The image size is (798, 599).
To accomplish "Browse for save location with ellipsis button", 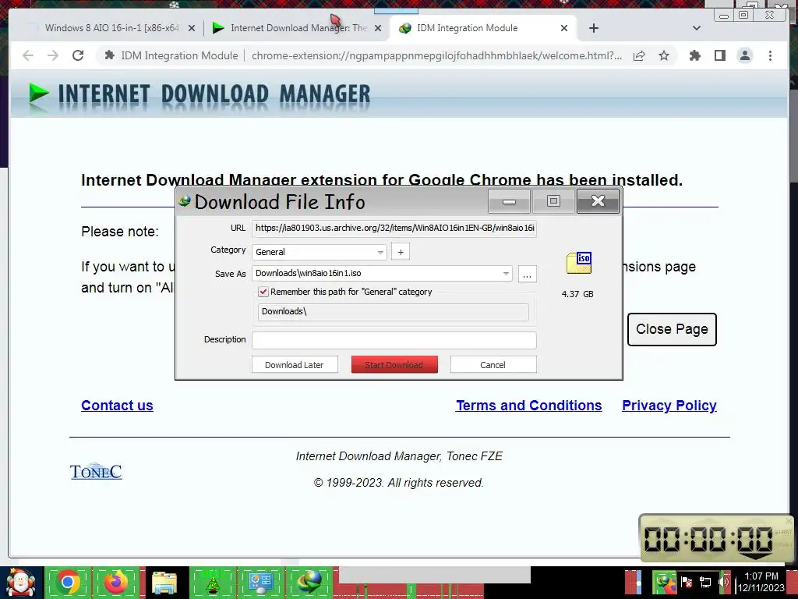I will click(x=528, y=274).
